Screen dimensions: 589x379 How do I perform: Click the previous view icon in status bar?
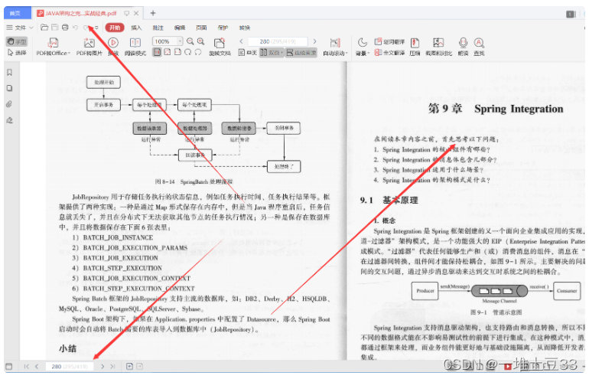[129, 366]
